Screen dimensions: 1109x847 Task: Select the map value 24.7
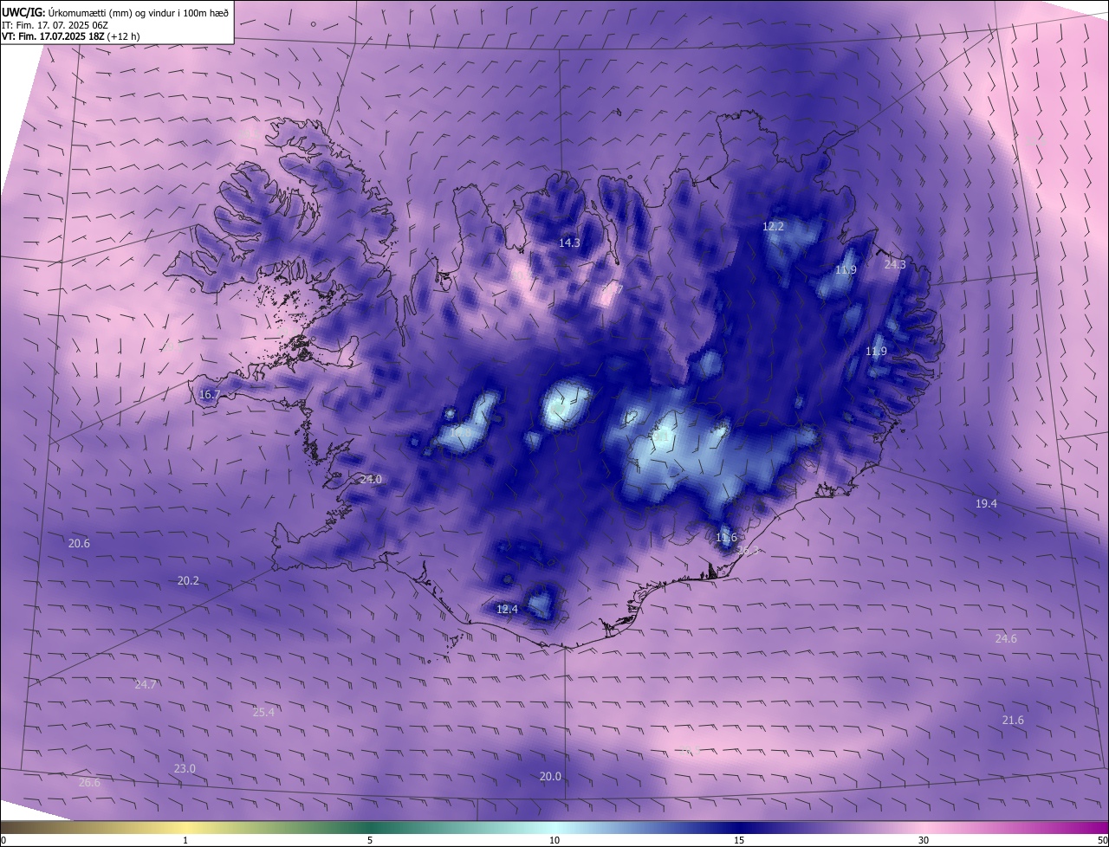click(146, 685)
